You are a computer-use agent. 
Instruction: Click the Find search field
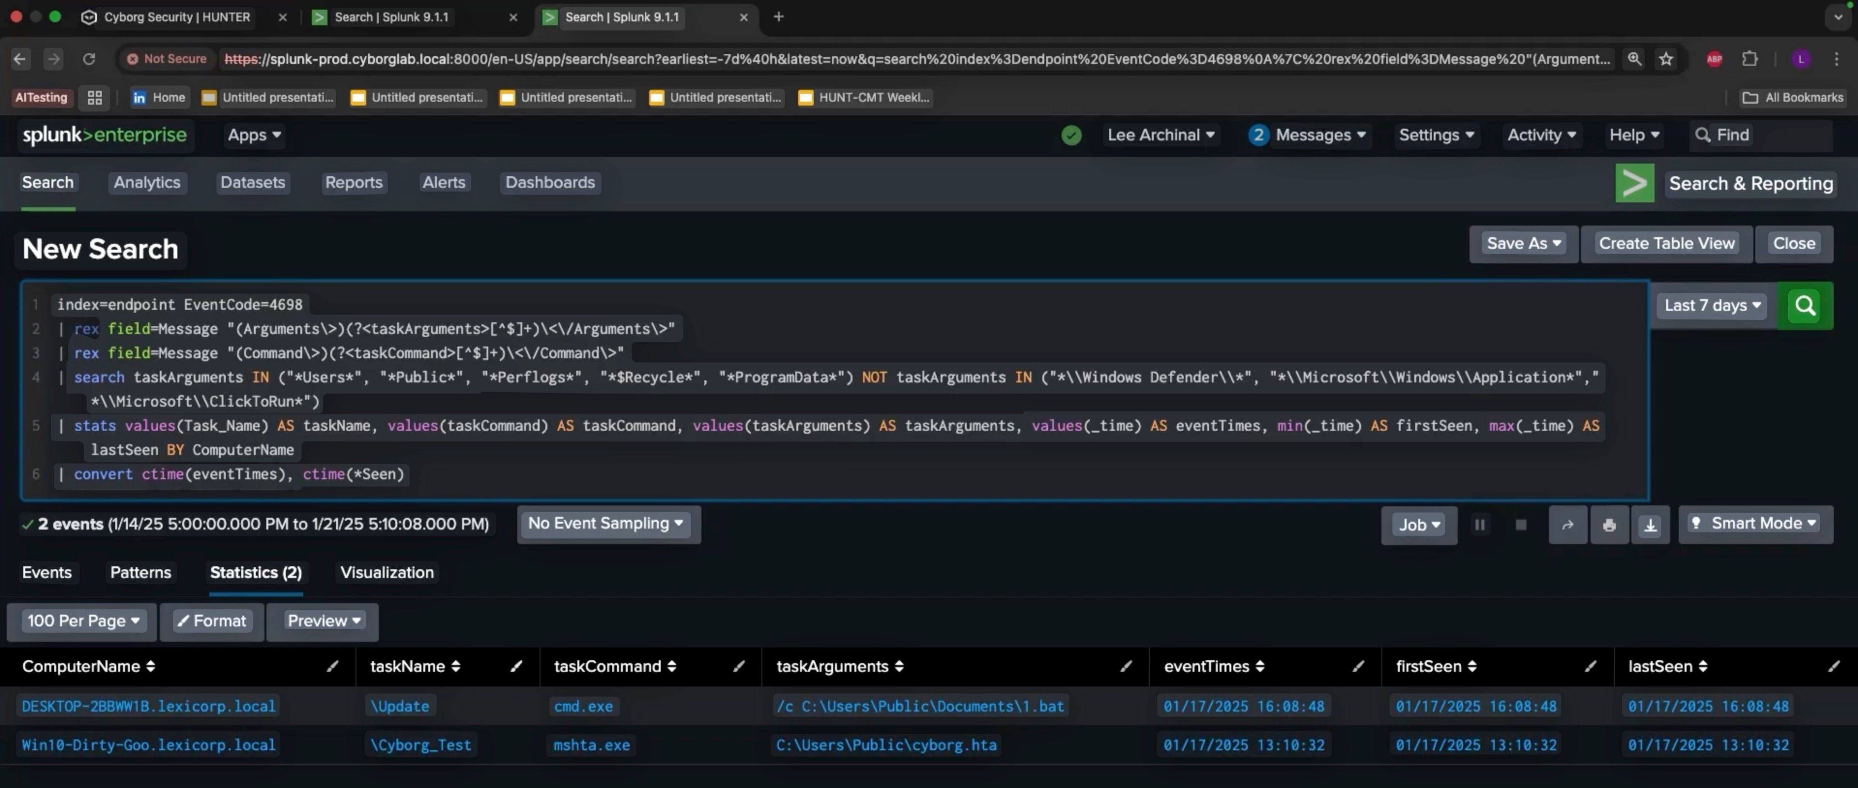click(1760, 135)
